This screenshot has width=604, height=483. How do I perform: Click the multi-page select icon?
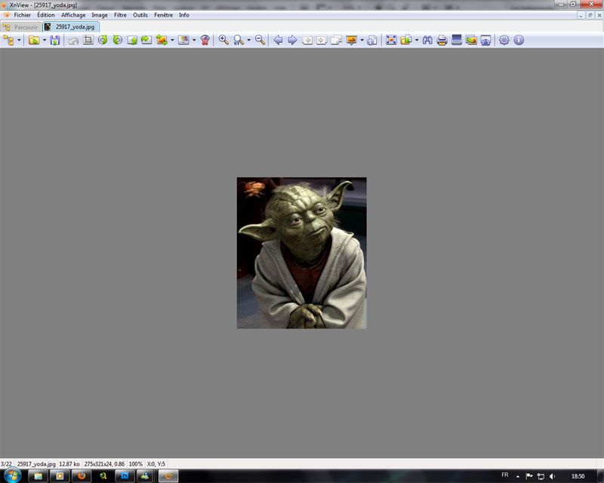pos(336,40)
